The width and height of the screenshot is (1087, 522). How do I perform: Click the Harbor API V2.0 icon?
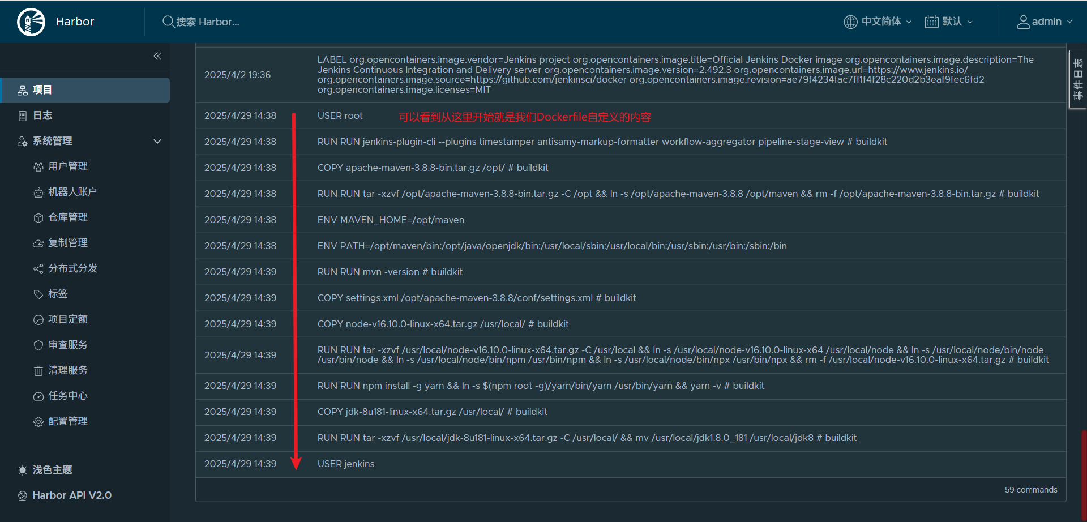point(23,495)
